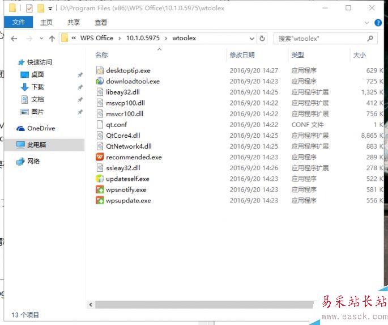Sort by 类型 column header
Viewport: 388px width, 325px height.
click(297, 55)
